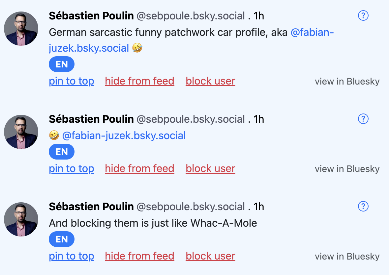Block user from the first post
The image size is (389, 275).
click(x=210, y=81)
